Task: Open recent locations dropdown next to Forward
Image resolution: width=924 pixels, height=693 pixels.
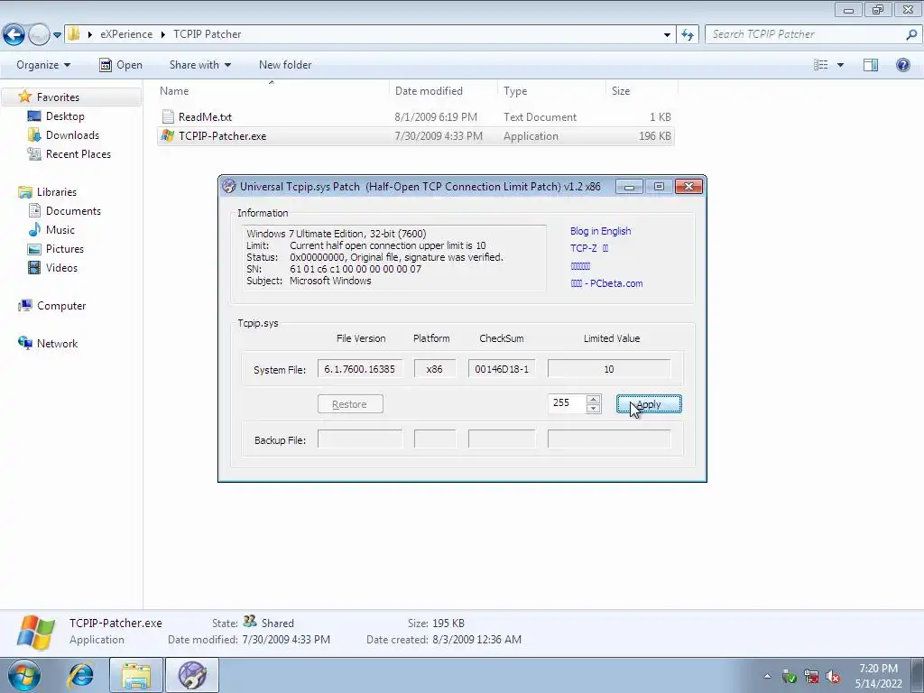Action: 57,35
